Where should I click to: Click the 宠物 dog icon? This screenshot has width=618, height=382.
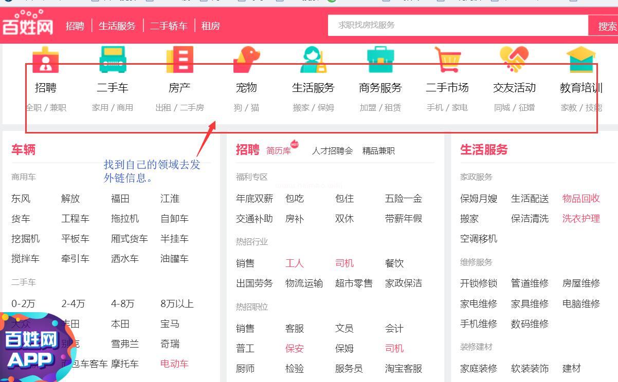click(246, 60)
